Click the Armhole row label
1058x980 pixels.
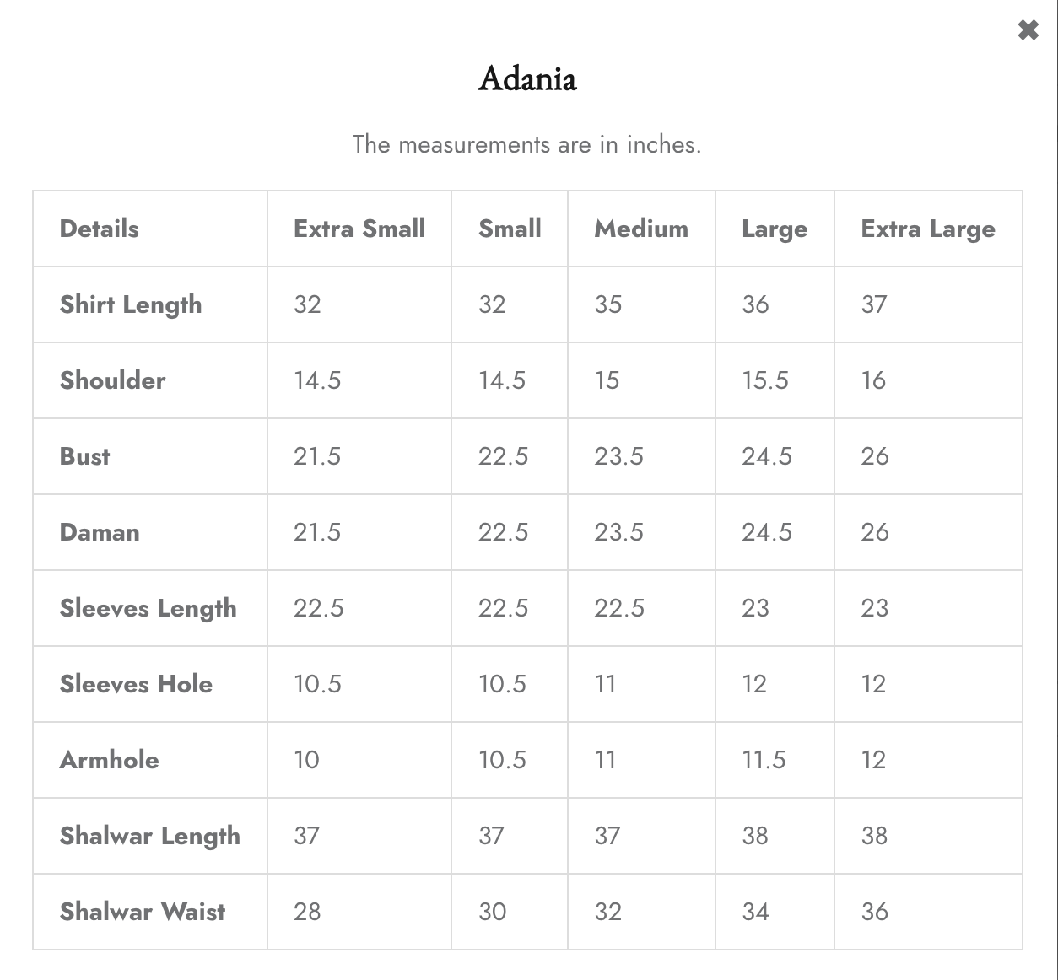pos(109,760)
